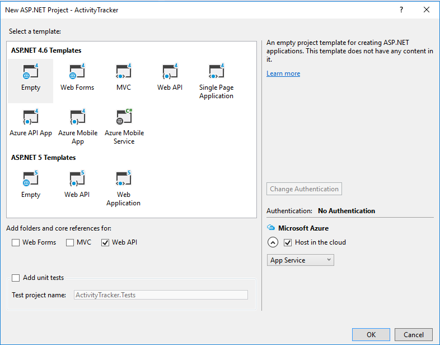This screenshot has height=345, width=440.
Task: Select the Single Page Application template icon
Action: pyautogui.click(x=216, y=71)
